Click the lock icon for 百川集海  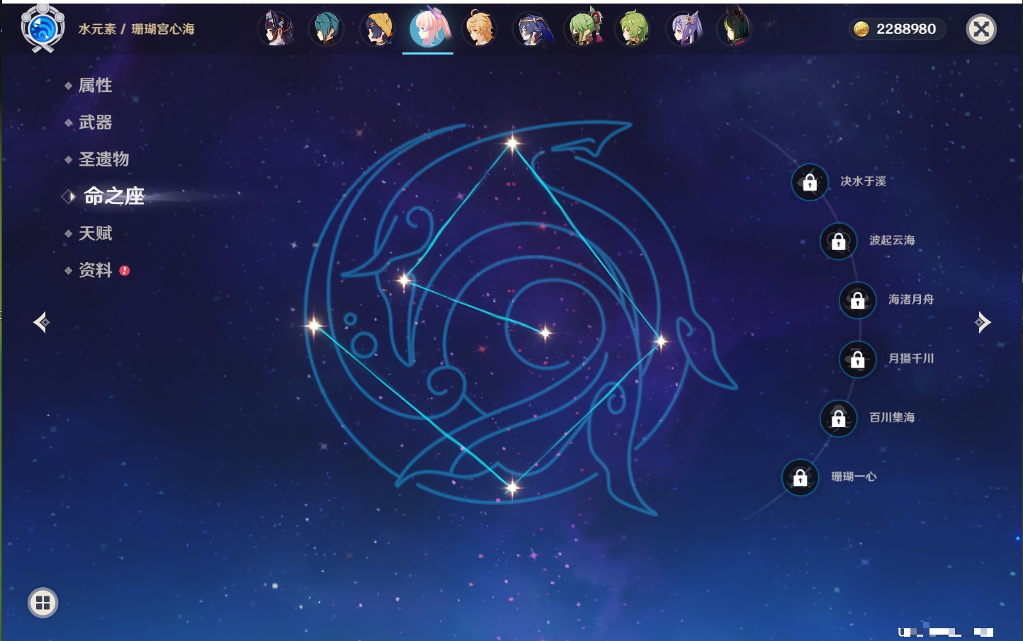coord(839,418)
